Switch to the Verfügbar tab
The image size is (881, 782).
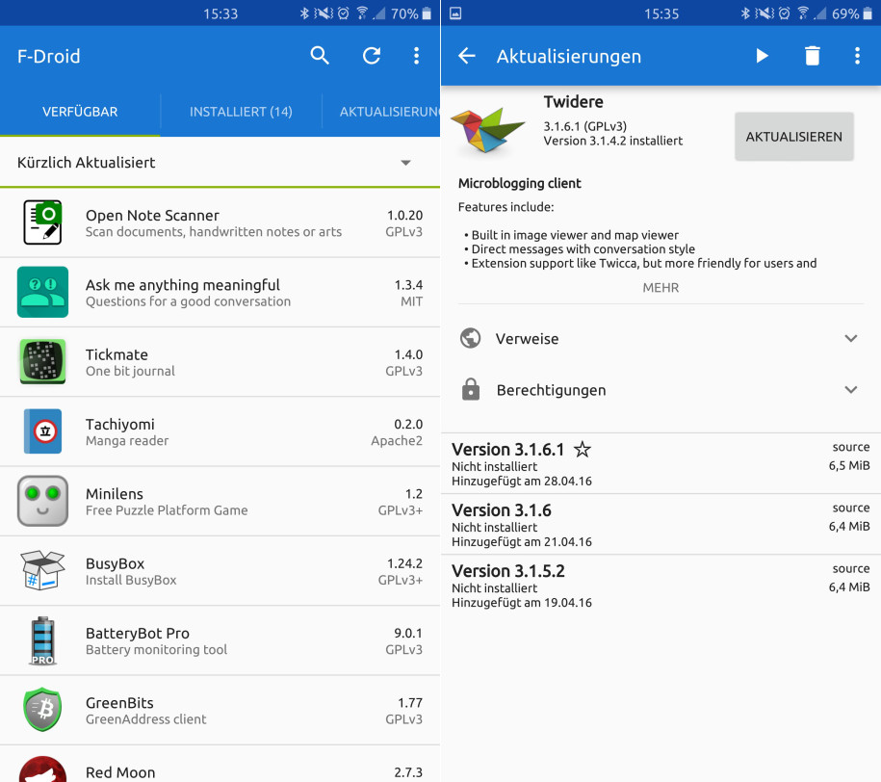(80, 112)
